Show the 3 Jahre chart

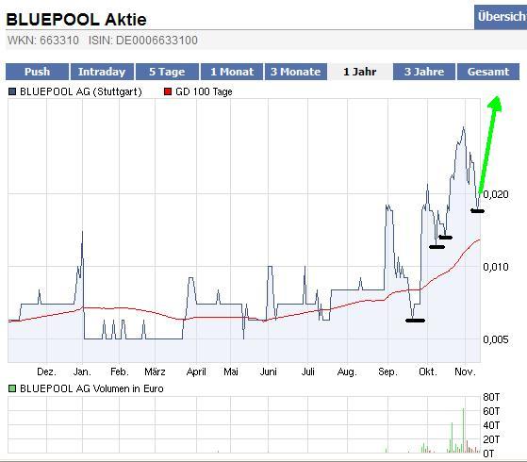tap(424, 72)
